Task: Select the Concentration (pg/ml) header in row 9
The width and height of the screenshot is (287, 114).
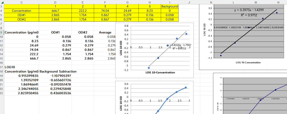Action: [22, 33]
